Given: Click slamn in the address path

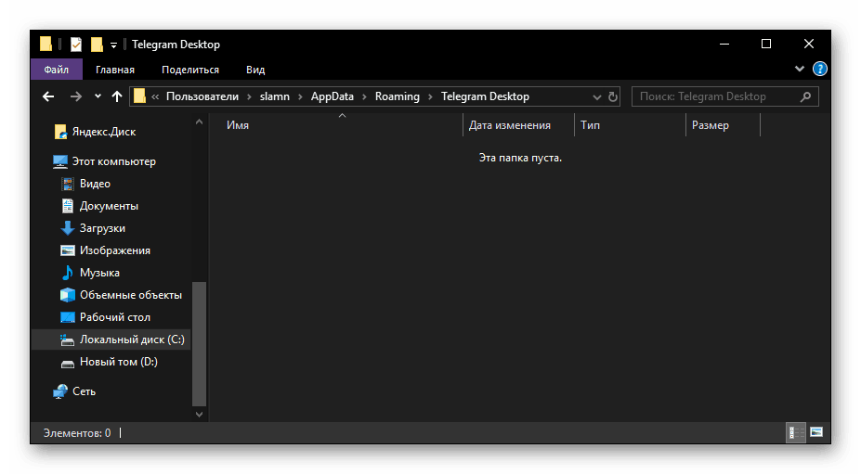Looking at the screenshot, I should coord(275,96).
